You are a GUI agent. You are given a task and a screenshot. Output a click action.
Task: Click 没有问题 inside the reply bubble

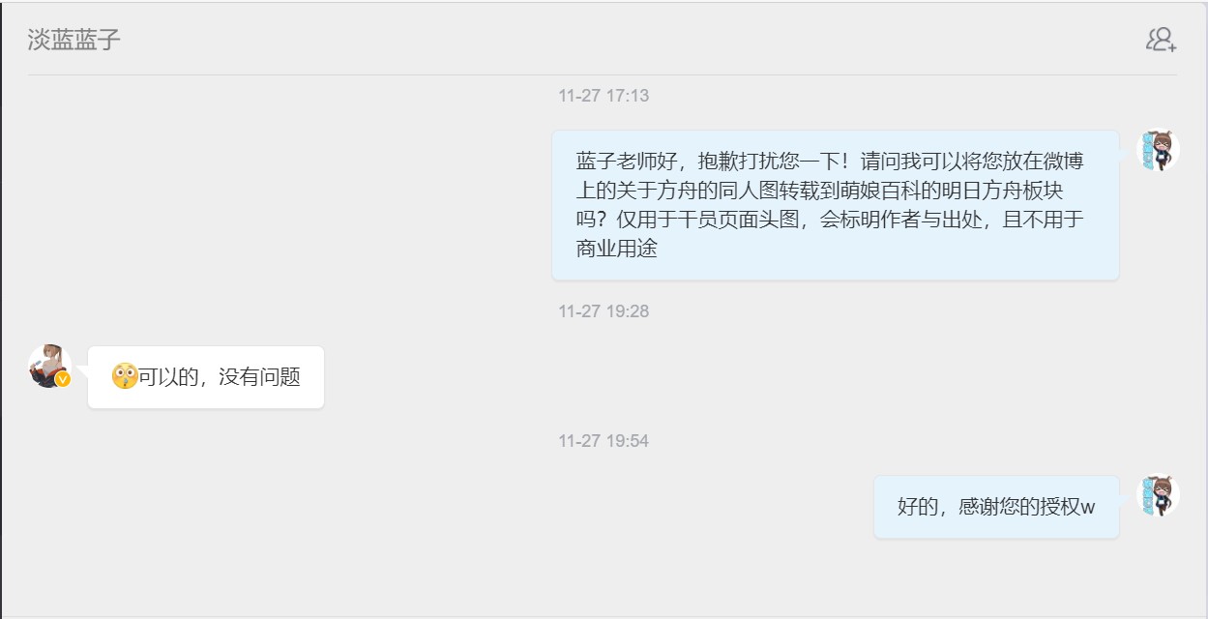pos(260,377)
